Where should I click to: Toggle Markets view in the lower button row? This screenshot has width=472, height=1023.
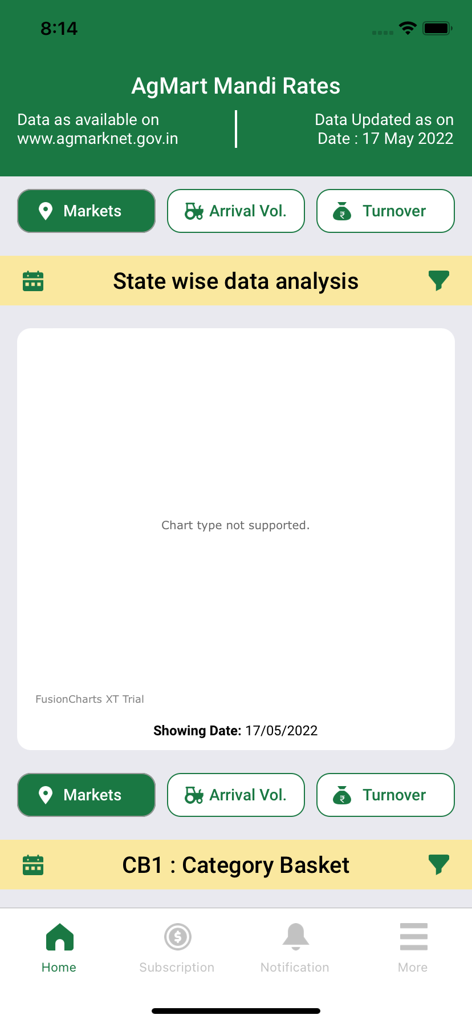coord(86,795)
